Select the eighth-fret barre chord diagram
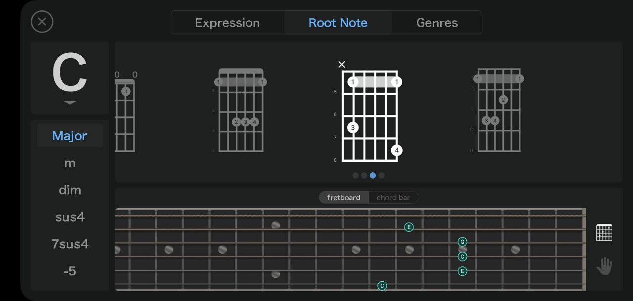 (x=497, y=111)
